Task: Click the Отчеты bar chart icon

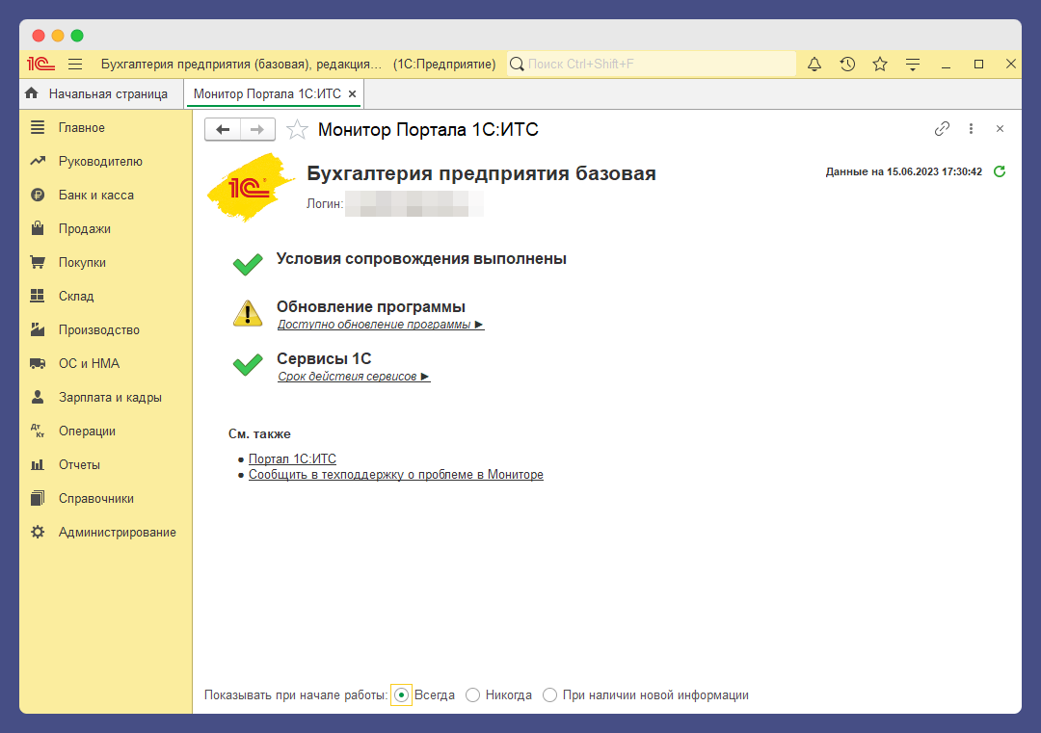Action: click(38, 464)
